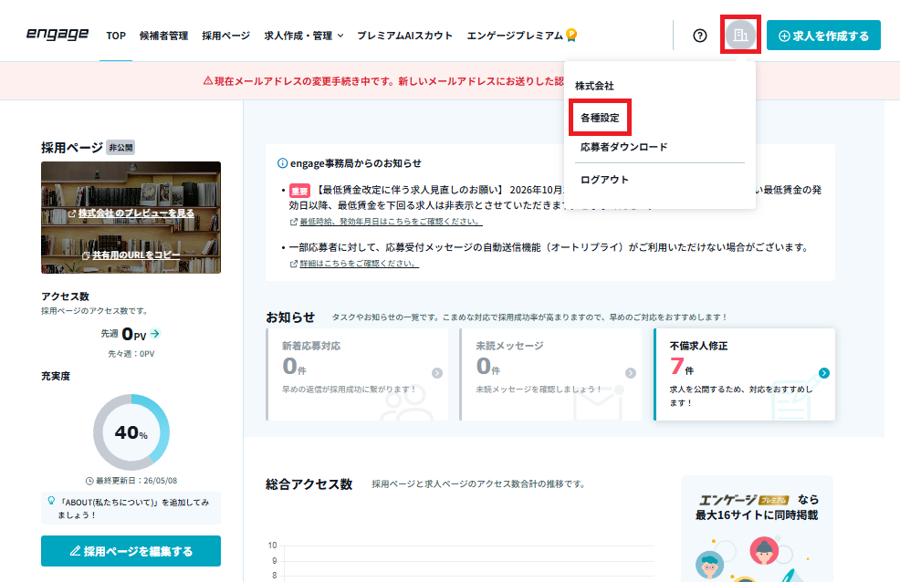Select 応募者ダウンロード in the account menu
Screen dimensions: 900x582
click(x=624, y=148)
